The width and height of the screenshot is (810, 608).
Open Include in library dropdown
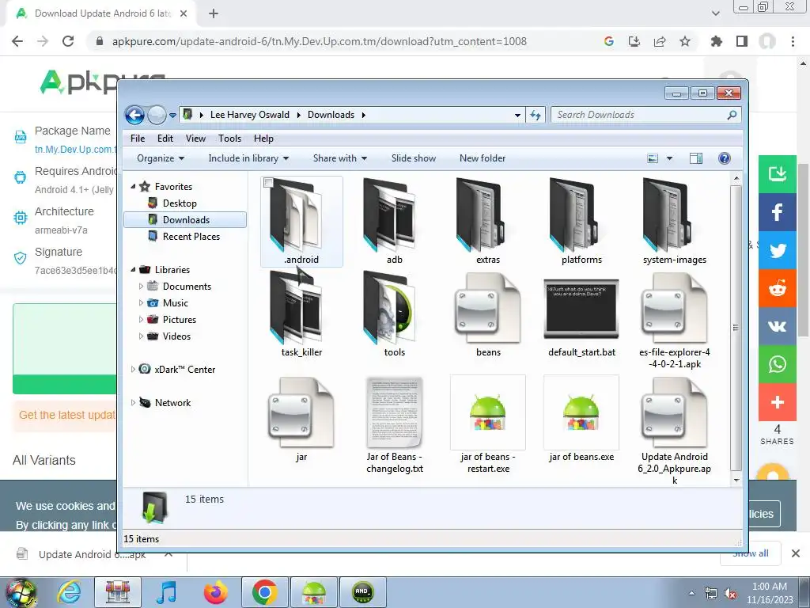point(248,158)
